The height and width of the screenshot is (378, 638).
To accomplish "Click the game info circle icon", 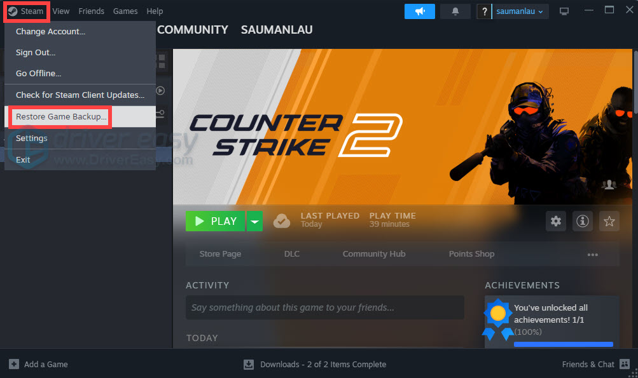I will pos(583,221).
